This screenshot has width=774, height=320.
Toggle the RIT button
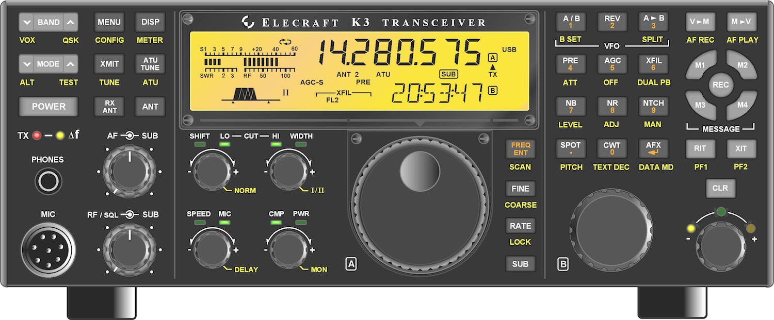click(x=700, y=149)
